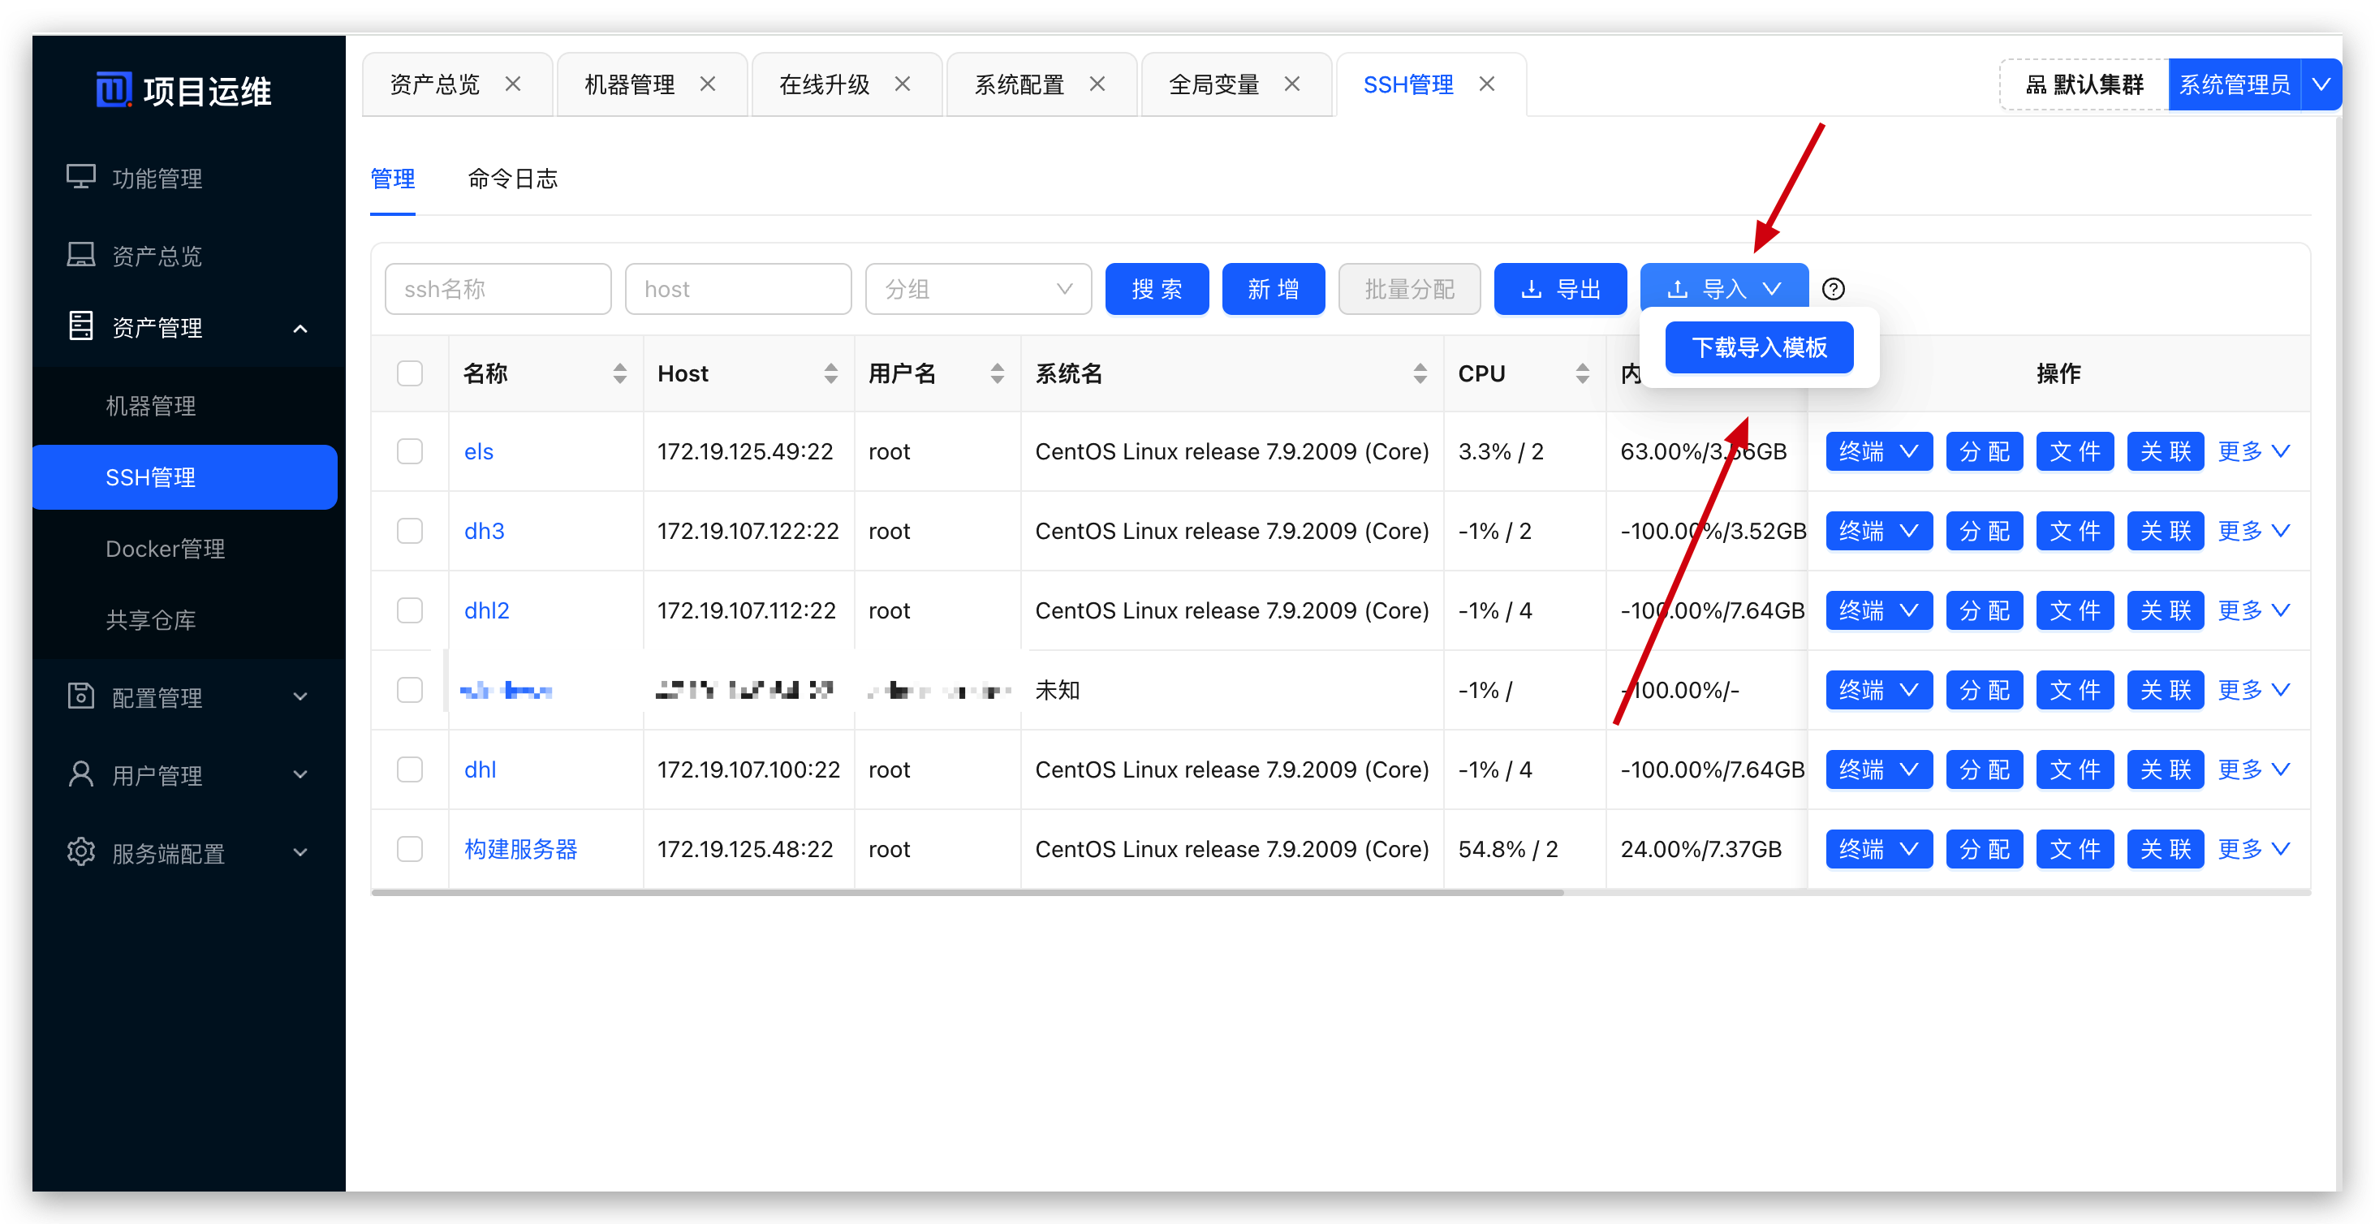Select the els row checkbox
Image resolution: width=2375 pixels, height=1224 pixels.
click(409, 451)
